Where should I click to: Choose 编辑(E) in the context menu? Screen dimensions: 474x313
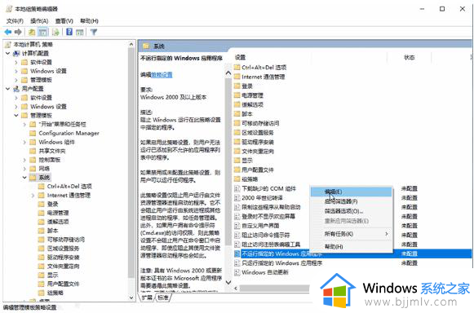pyautogui.click(x=352, y=192)
